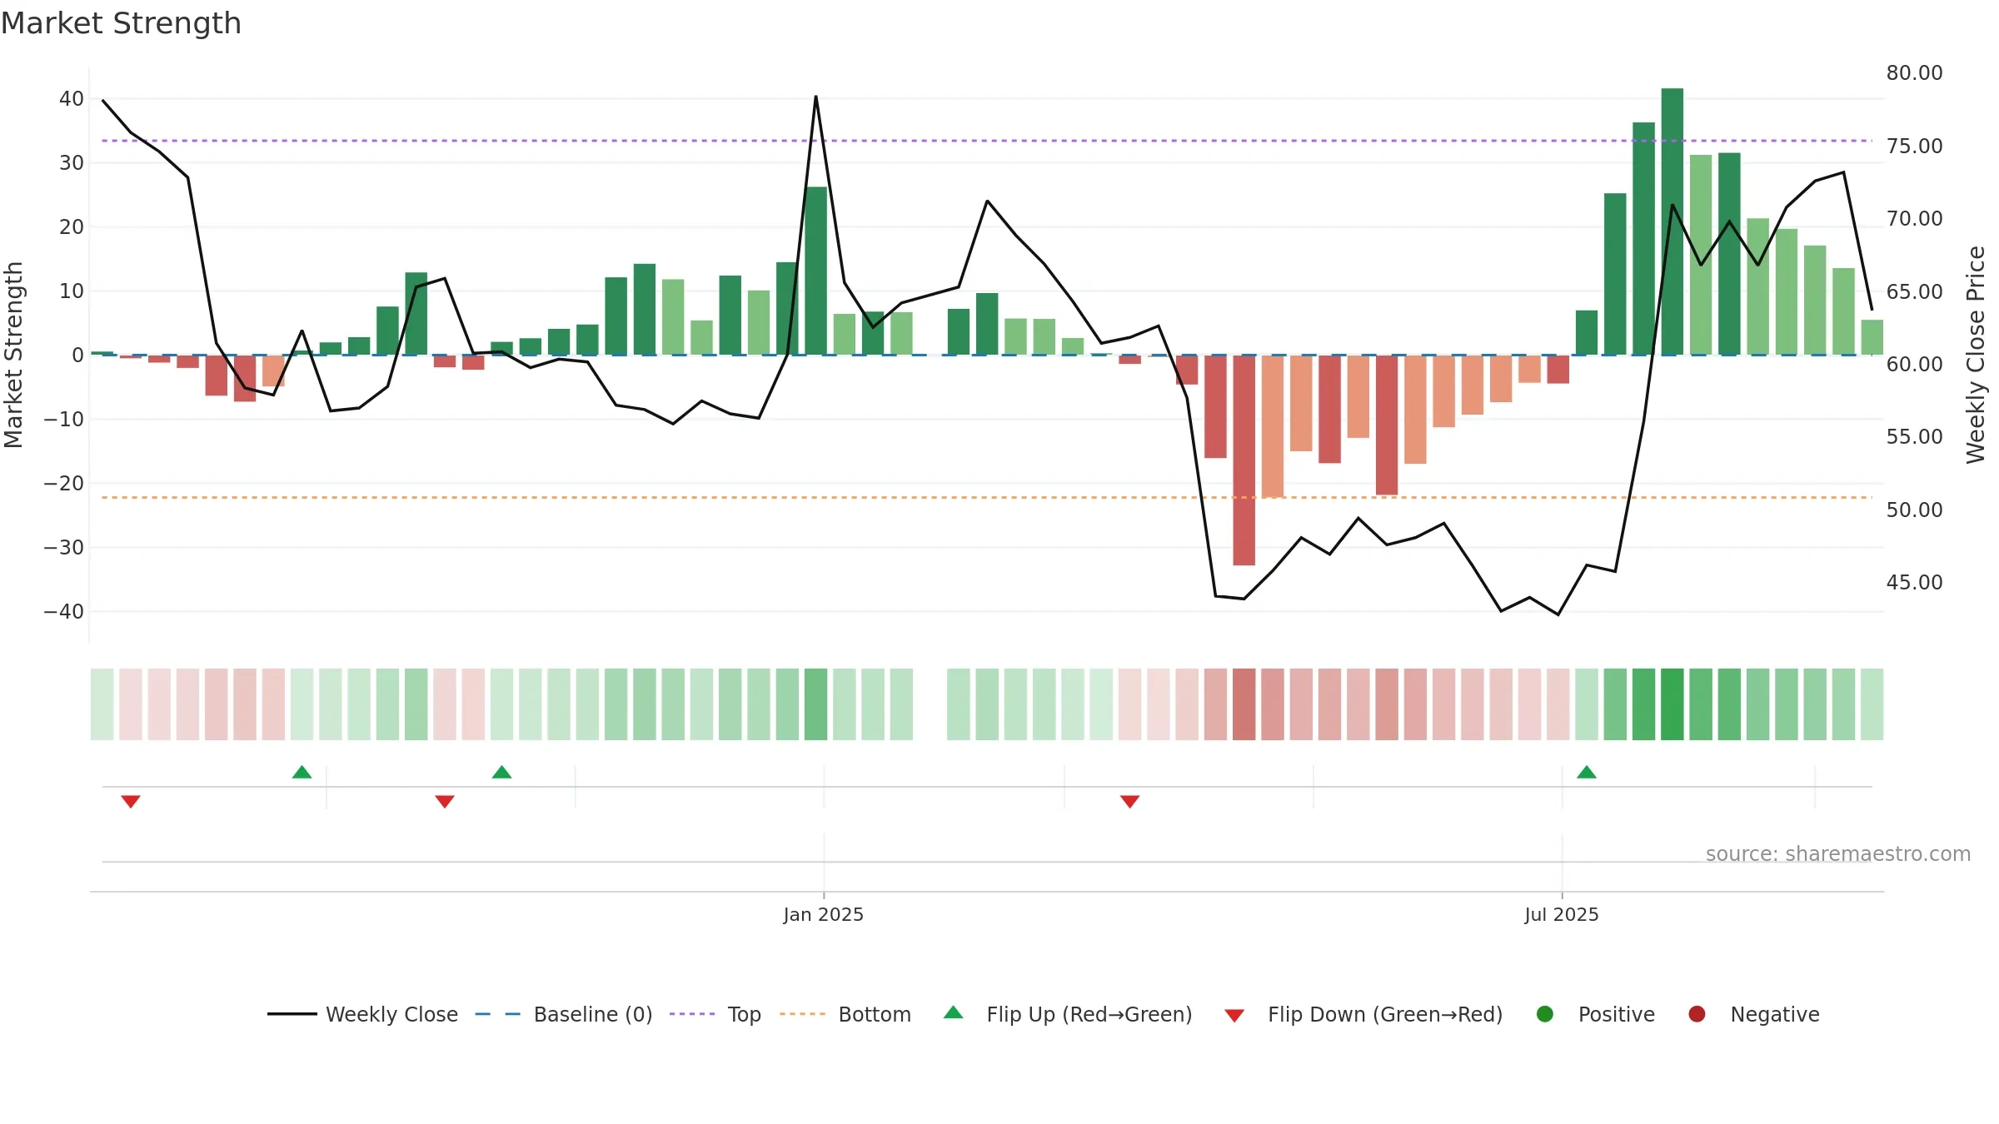Click the −40 strength axis tick
The image size is (1999, 1124).
coord(64,612)
